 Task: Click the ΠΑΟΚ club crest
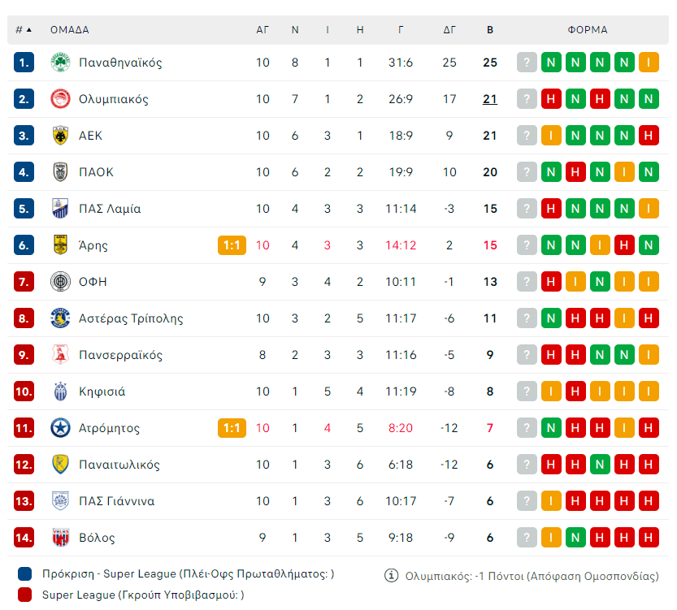click(61, 172)
